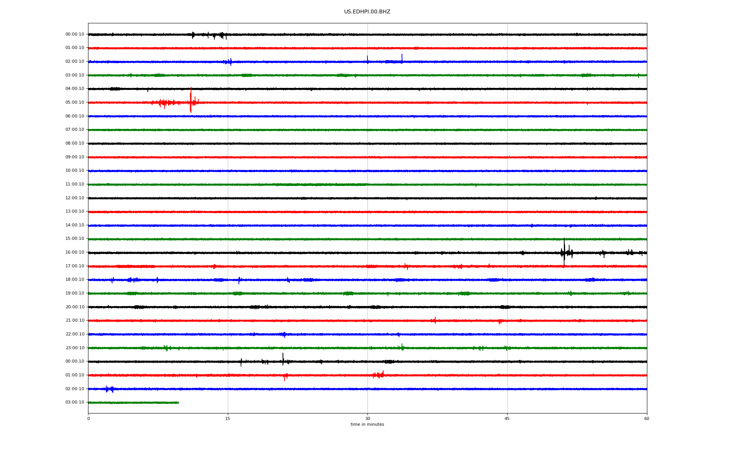
Task: Click the 10:00:10 row time label
Action: tap(75, 171)
